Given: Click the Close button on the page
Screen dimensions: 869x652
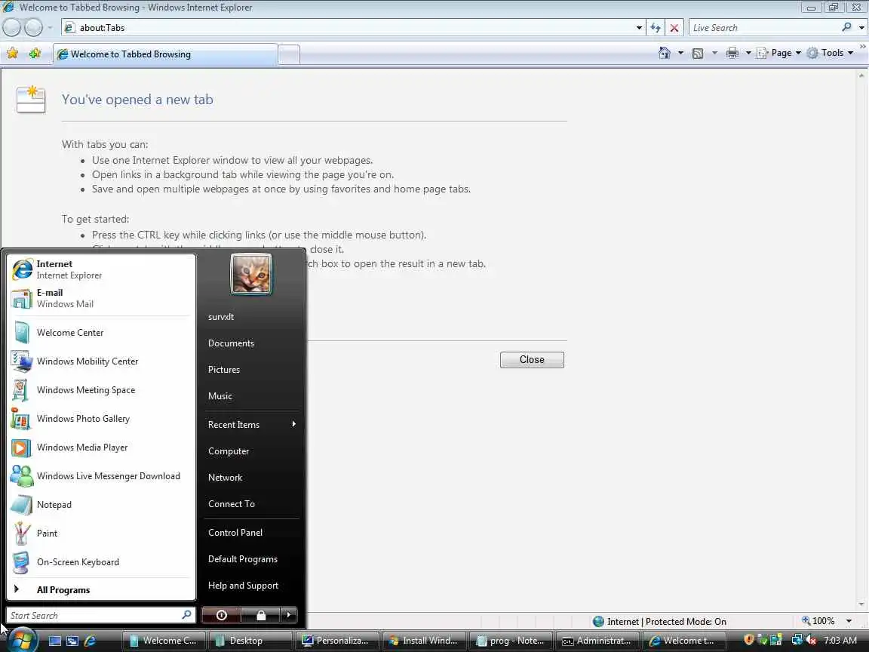Looking at the screenshot, I should (x=532, y=360).
